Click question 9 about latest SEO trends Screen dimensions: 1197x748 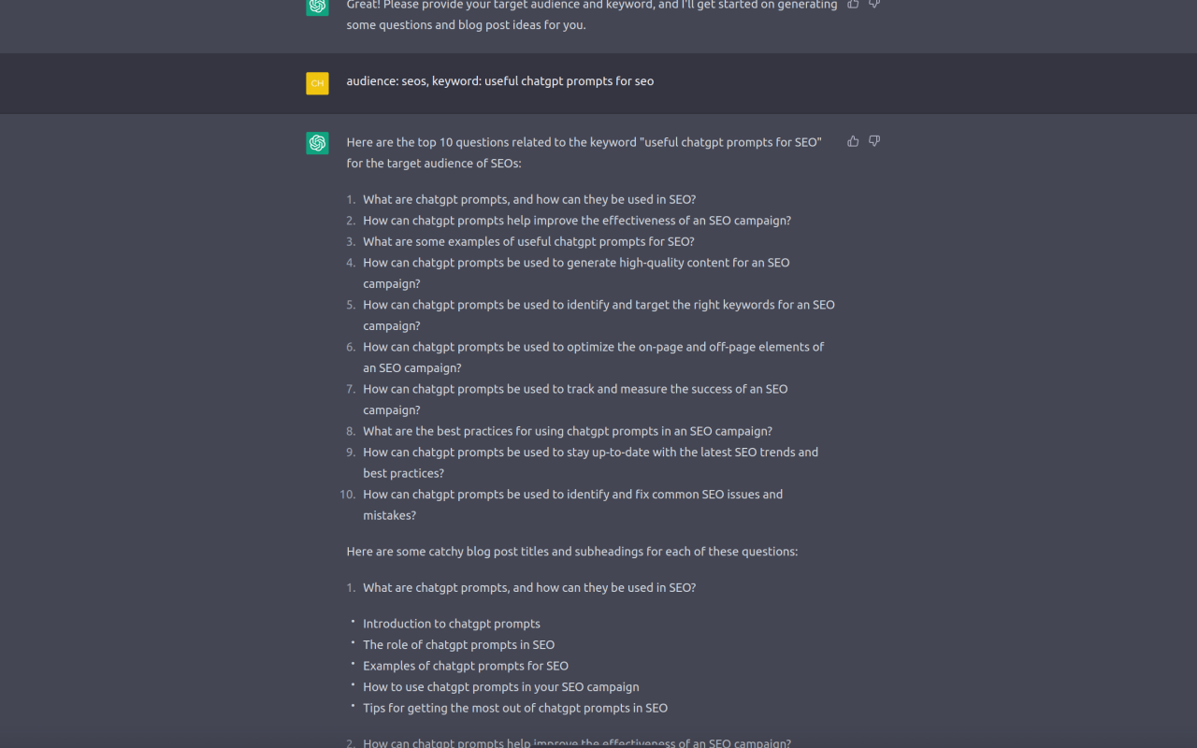(x=590, y=453)
